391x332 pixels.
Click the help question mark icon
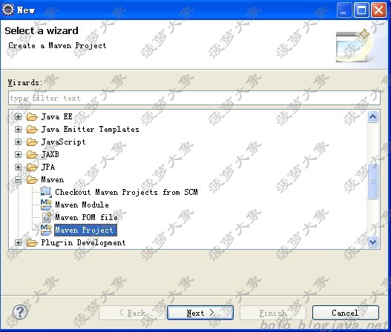[x=20, y=312]
